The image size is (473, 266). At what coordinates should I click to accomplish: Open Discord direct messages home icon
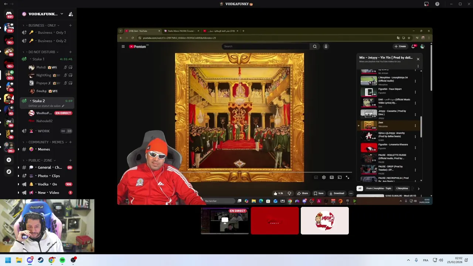(x=9, y=14)
